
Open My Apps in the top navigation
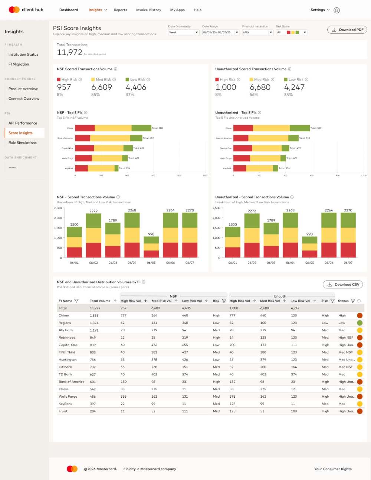[177, 10]
